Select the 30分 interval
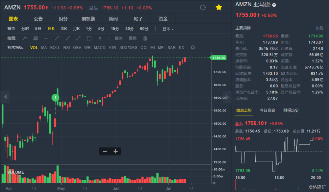The width and height of the screenshot is (329, 192). 129,29
